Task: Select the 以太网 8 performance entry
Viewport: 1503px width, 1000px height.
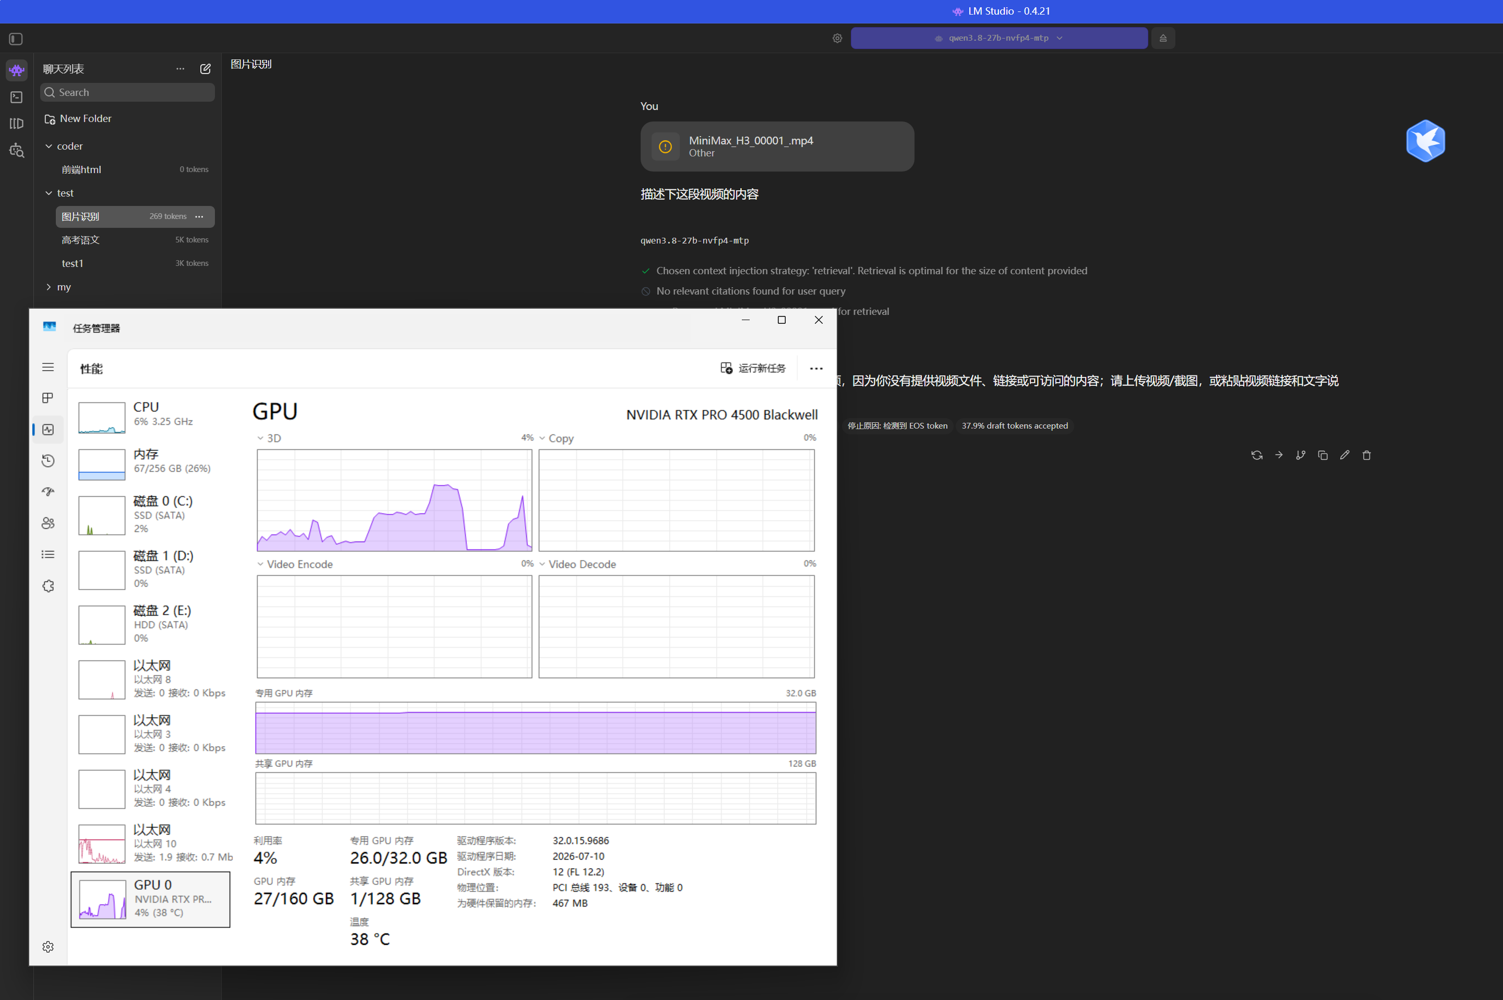Action: (151, 680)
